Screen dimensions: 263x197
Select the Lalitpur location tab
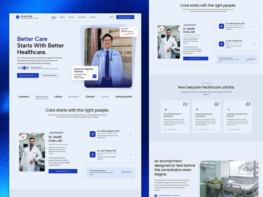[58, 97]
